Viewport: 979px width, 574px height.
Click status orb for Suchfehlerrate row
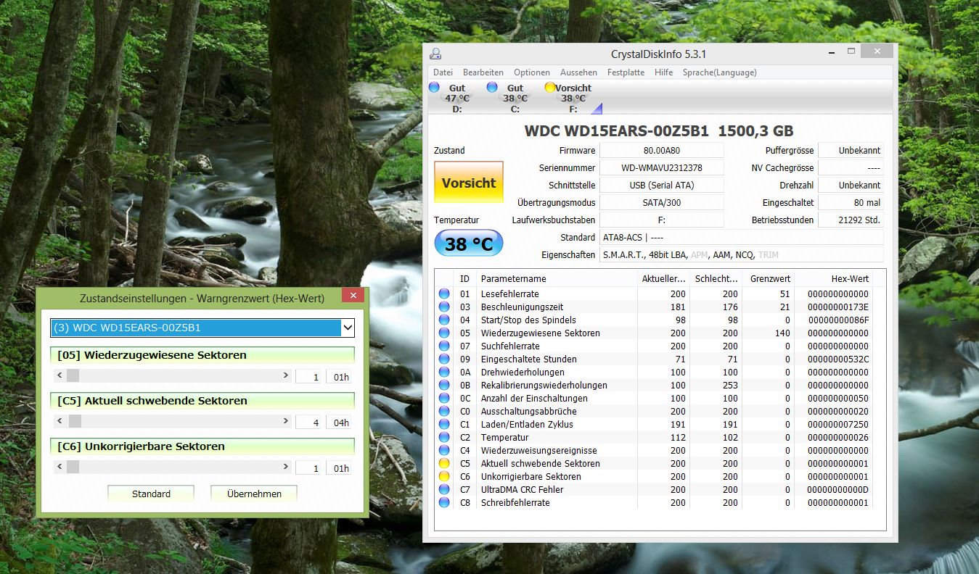444,346
